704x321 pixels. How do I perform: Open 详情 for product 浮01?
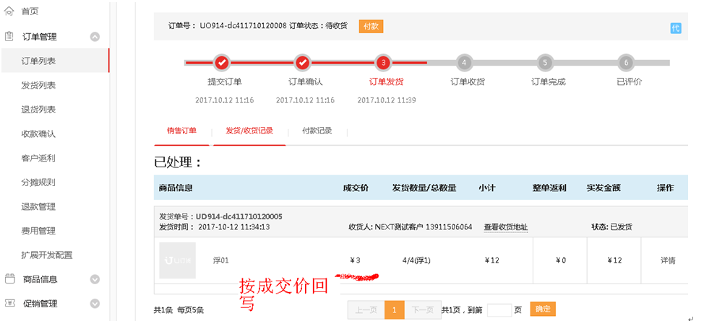point(668,260)
